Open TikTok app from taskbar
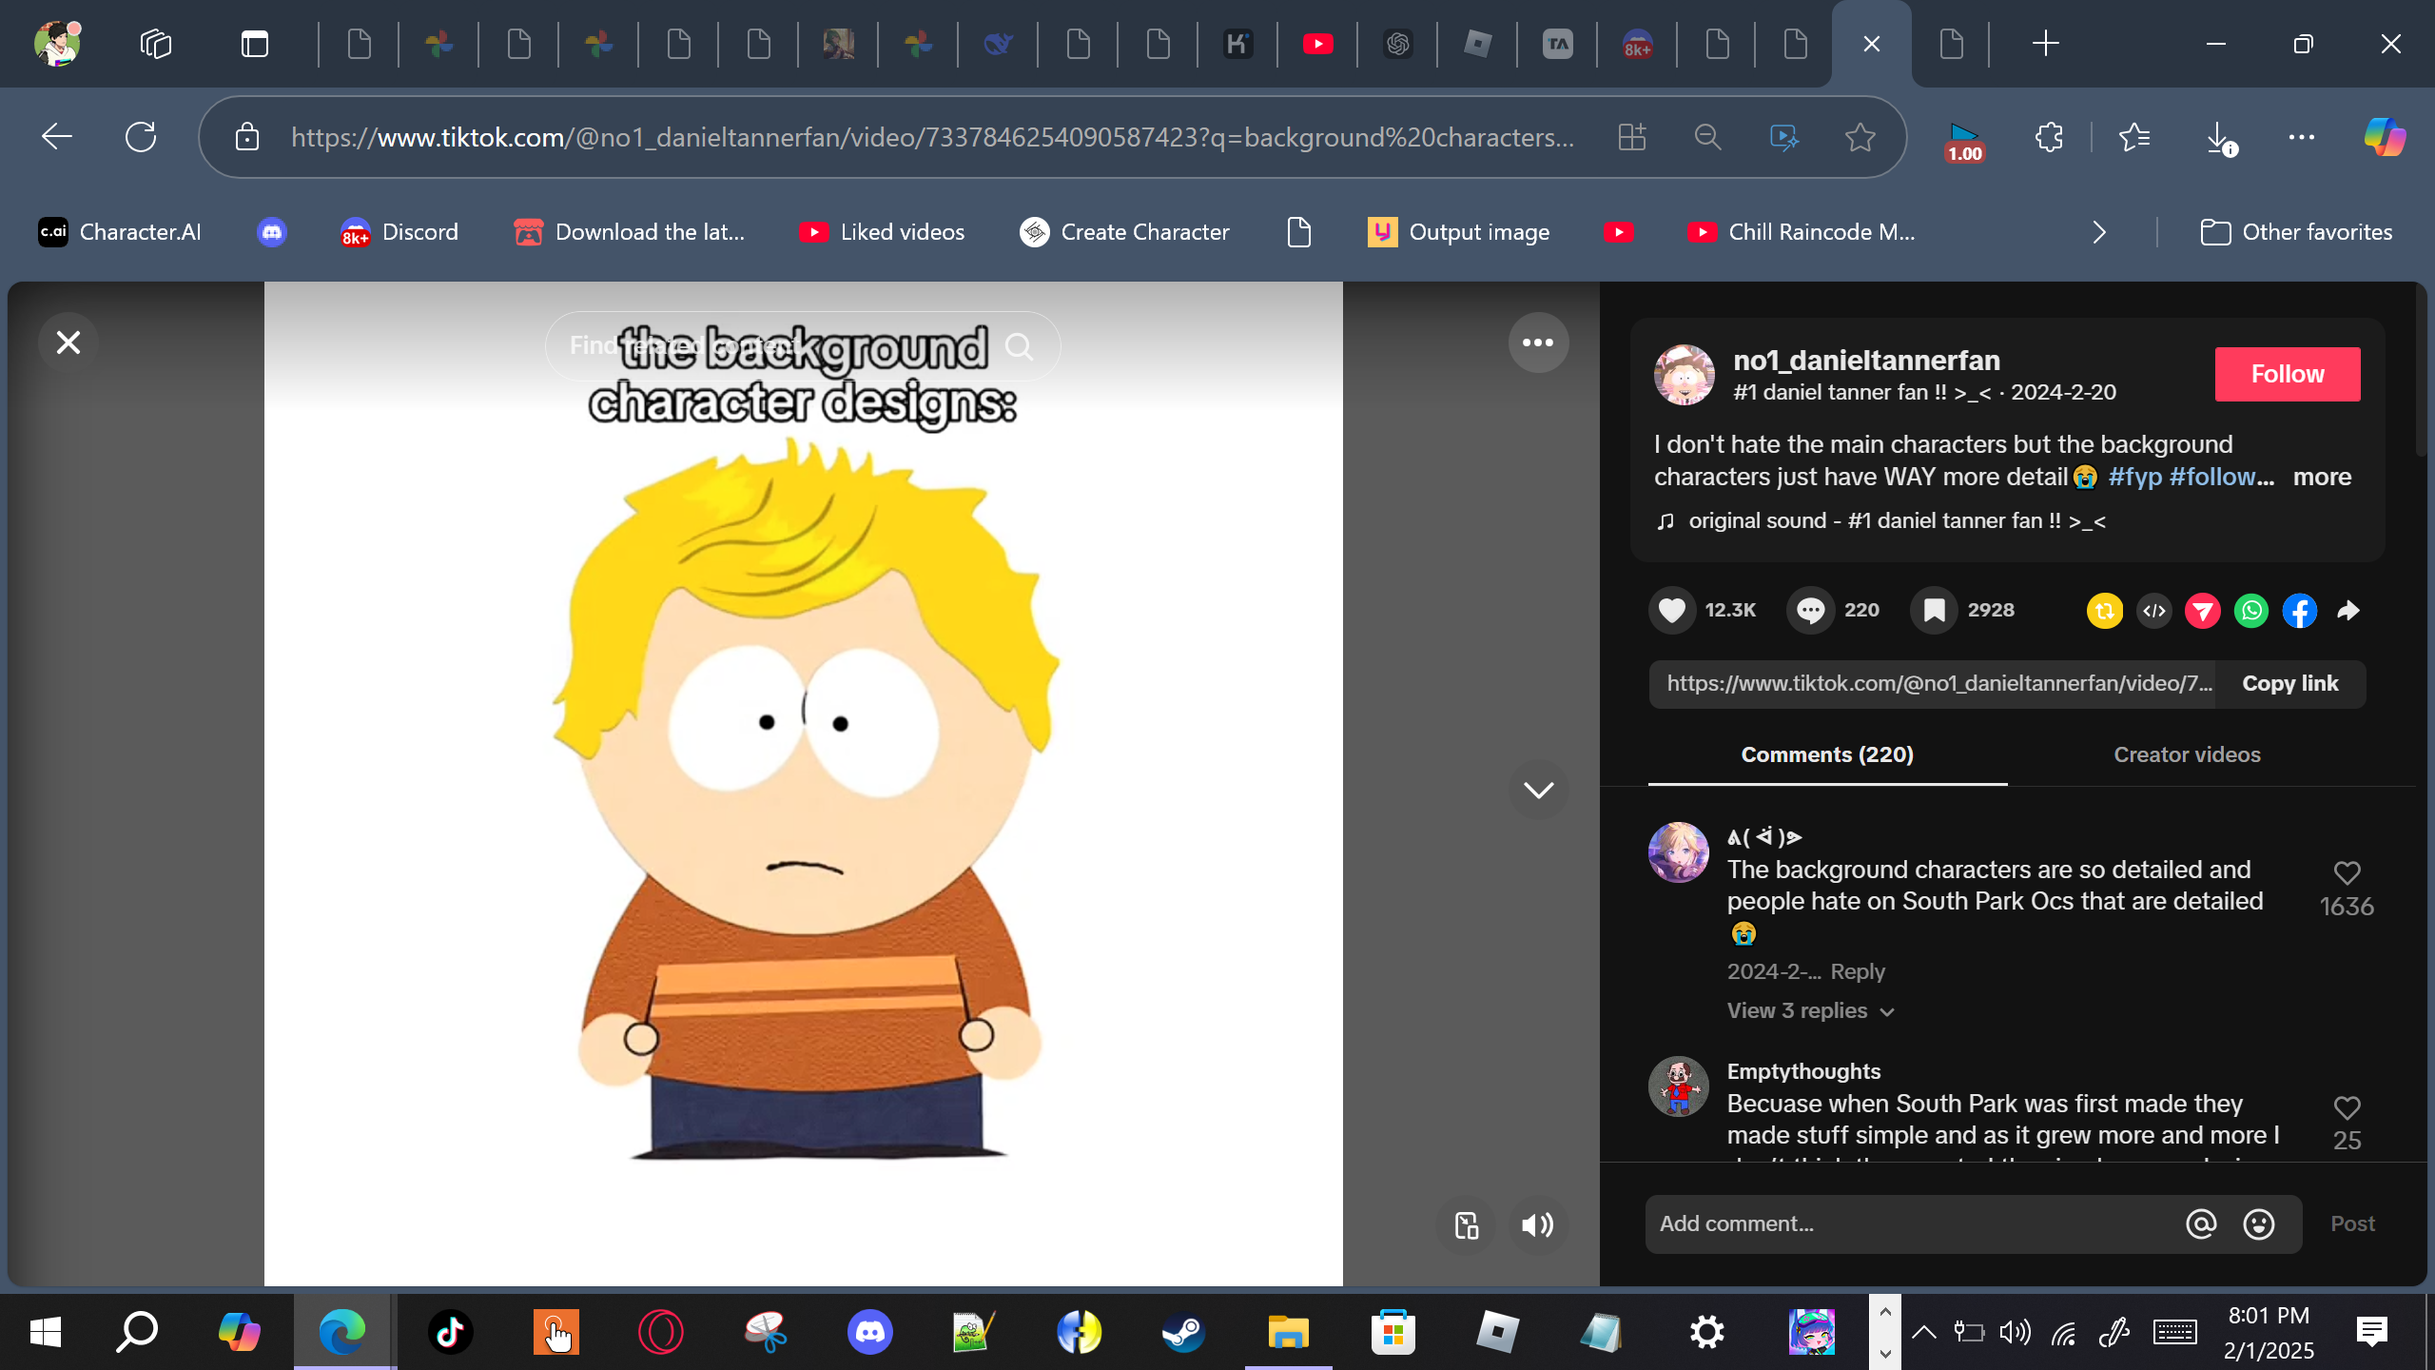 coord(450,1331)
